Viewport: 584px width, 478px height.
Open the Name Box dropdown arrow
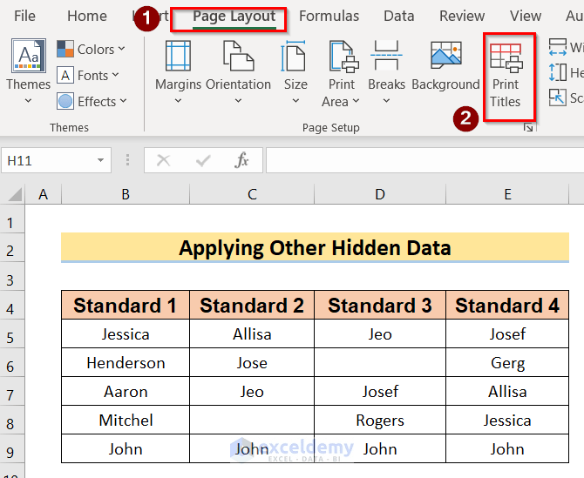tap(100, 160)
